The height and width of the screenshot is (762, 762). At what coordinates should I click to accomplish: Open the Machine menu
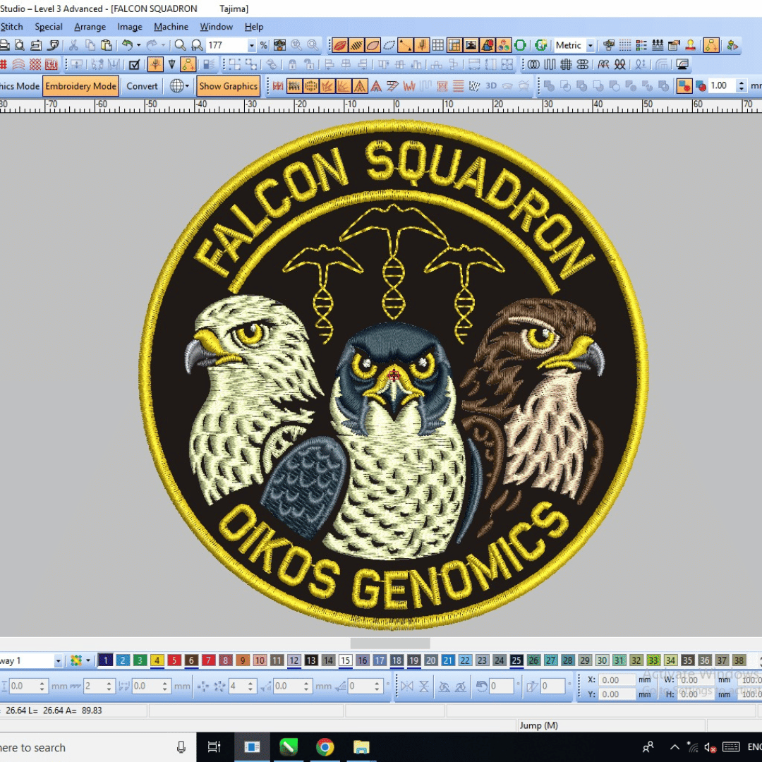click(171, 27)
